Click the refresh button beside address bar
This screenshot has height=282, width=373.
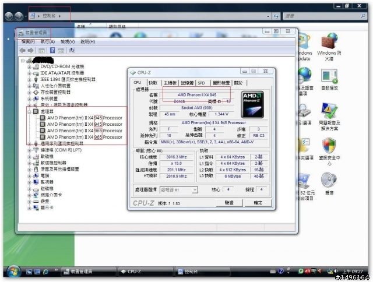point(276,16)
